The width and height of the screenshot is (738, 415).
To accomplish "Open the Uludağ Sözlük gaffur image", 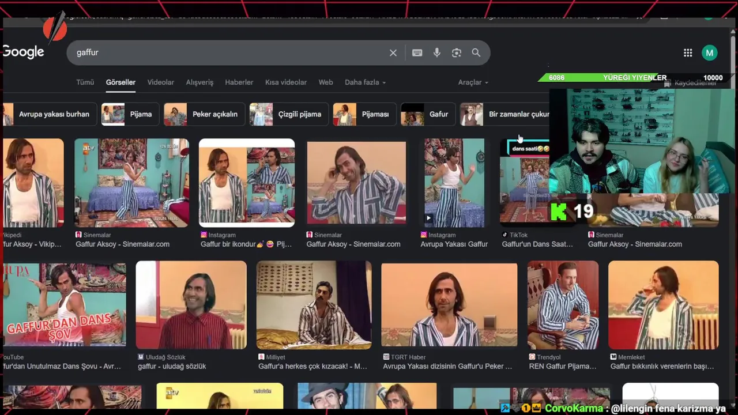I will click(191, 304).
